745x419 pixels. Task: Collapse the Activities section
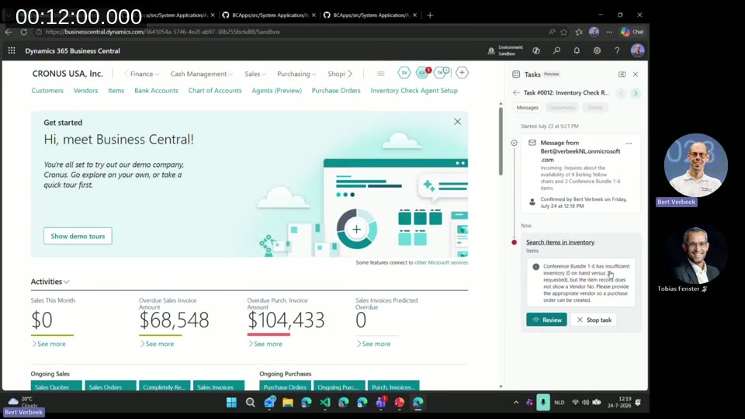coord(50,281)
